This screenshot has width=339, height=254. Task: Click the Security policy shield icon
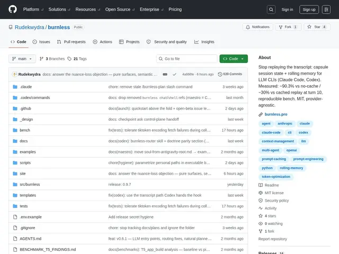(261, 201)
